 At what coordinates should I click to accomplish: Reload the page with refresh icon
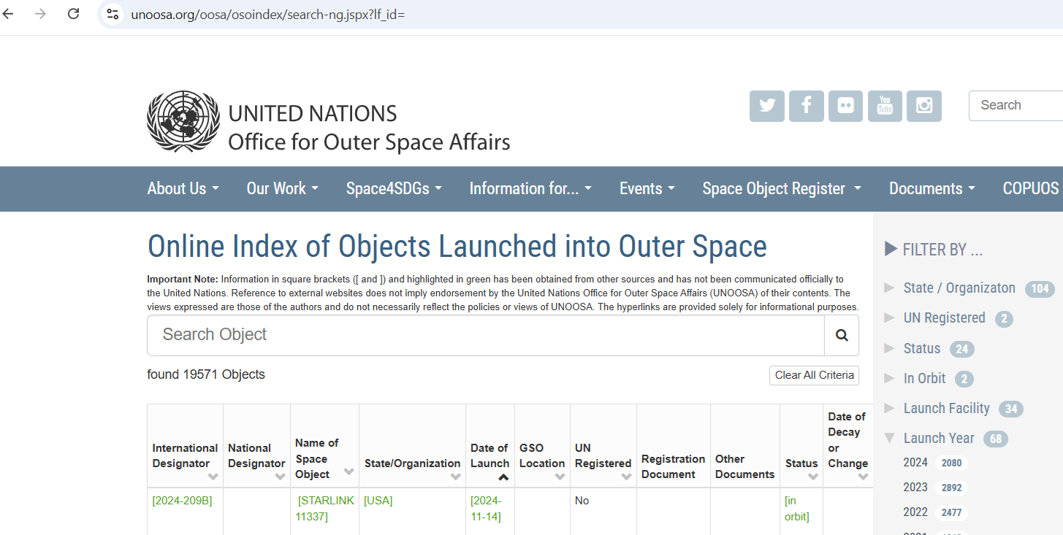click(x=73, y=14)
